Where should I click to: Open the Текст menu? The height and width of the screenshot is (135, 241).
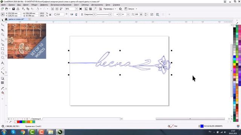click(x=76, y=5)
